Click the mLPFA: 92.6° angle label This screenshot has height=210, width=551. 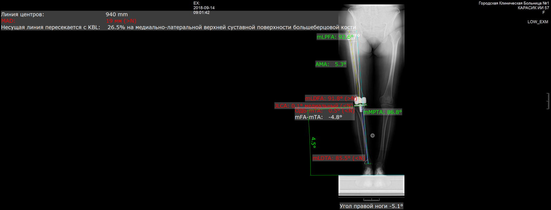335,37
